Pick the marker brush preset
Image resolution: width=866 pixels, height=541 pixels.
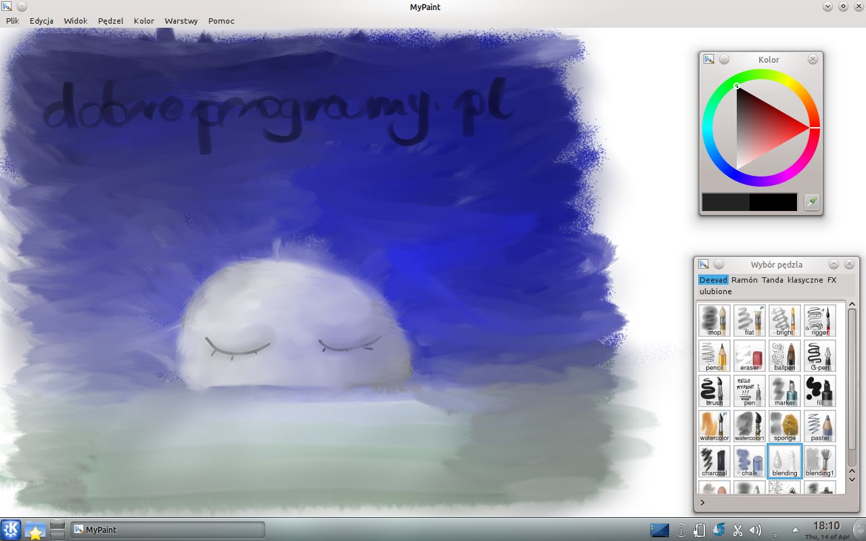pos(784,390)
